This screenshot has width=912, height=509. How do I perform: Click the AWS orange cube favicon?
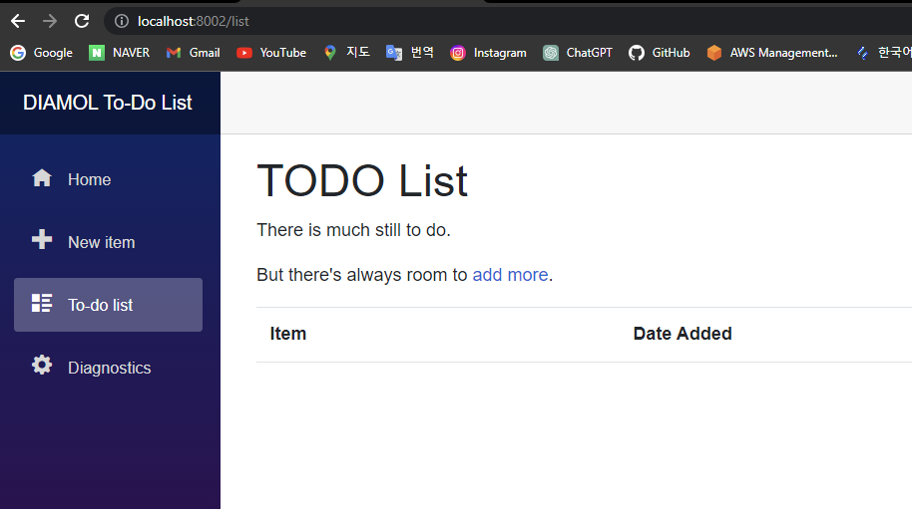pyautogui.click(x=714, y=53)
